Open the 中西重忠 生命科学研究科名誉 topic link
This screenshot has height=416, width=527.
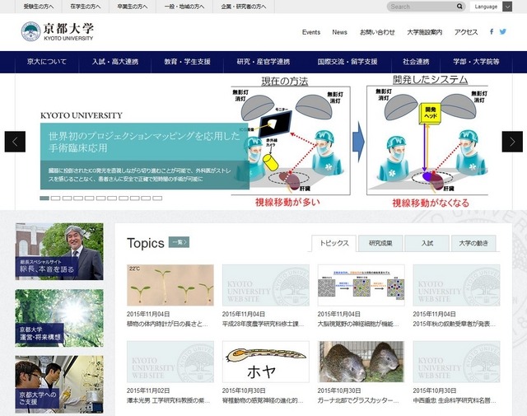click(x=455, y=400)
